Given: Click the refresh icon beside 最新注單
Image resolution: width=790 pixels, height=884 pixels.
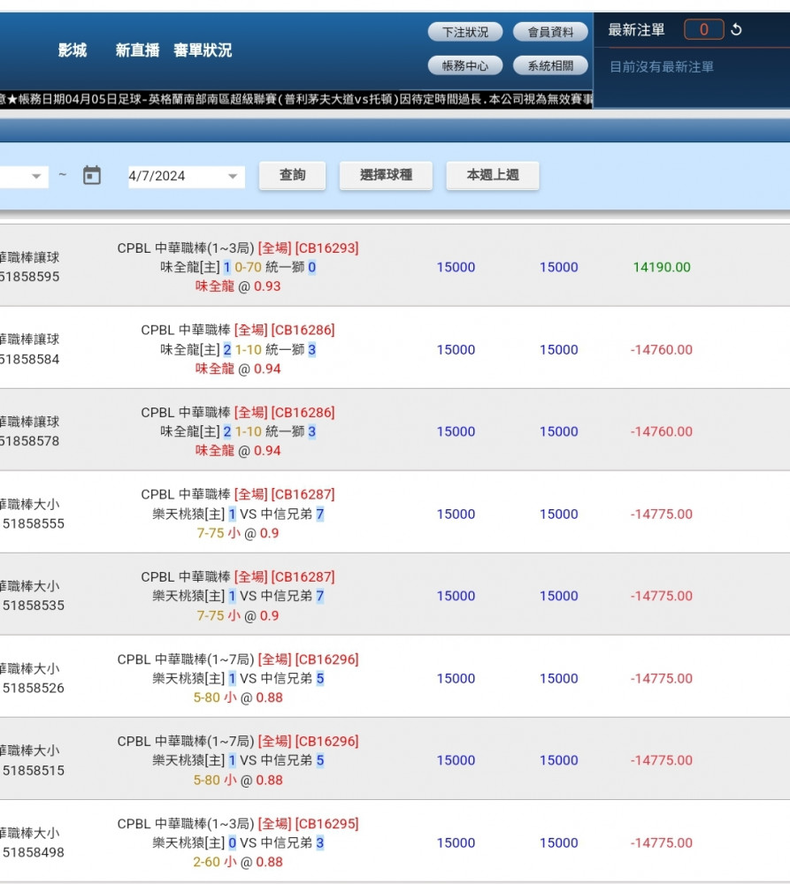Looking at the screenshot, I should click(x=736, y=29).
